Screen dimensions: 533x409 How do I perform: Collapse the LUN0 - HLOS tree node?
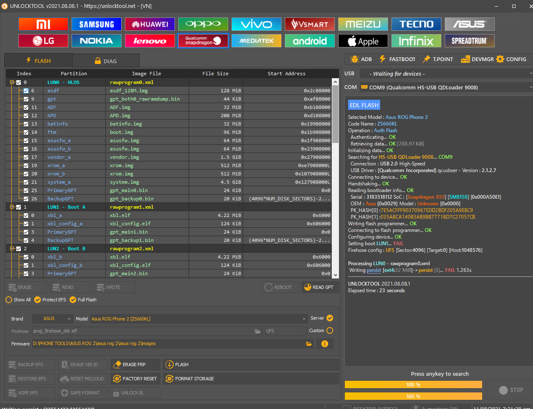pyautogui.click(x=12, y=82)
